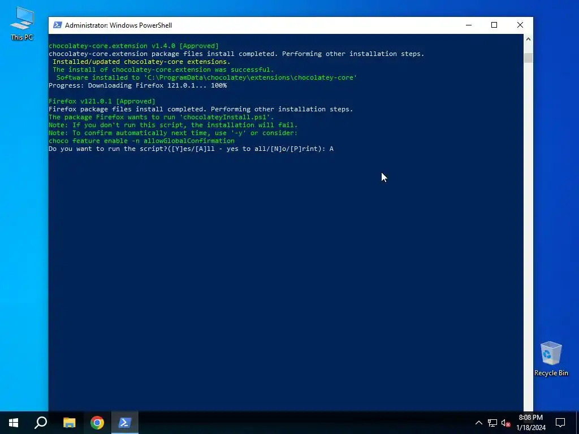Image resolution: width=579 pixels, height=434 pixels.
Task: Open the Windows Start menu
Action: [x=14, y=423]
